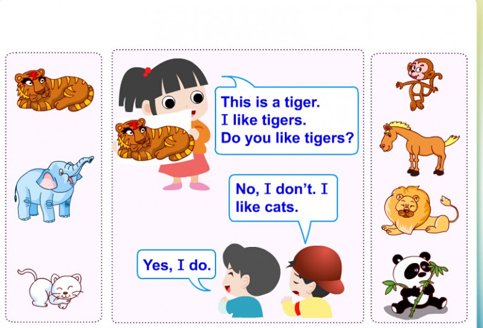This screenshot has width=483, height=328.
Task: Click the girl's pink skirt
Action: 185,166
